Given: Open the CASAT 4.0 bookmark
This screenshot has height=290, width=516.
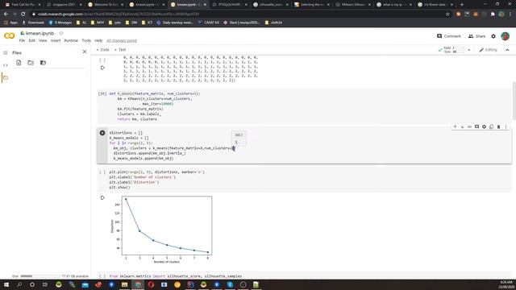Looking at the screenshot, I should coord(208,23).
